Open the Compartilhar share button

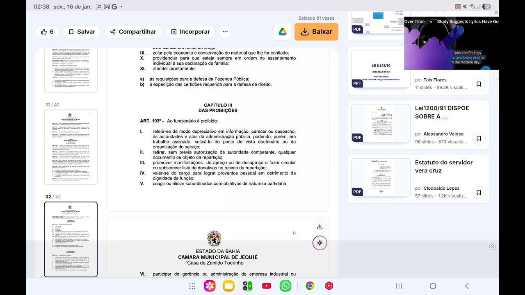133,32
